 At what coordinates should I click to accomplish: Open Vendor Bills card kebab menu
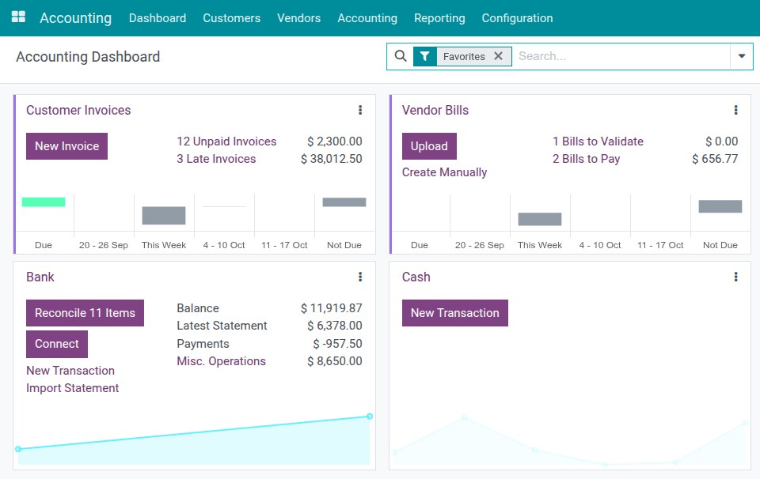[x=735, y=110]
